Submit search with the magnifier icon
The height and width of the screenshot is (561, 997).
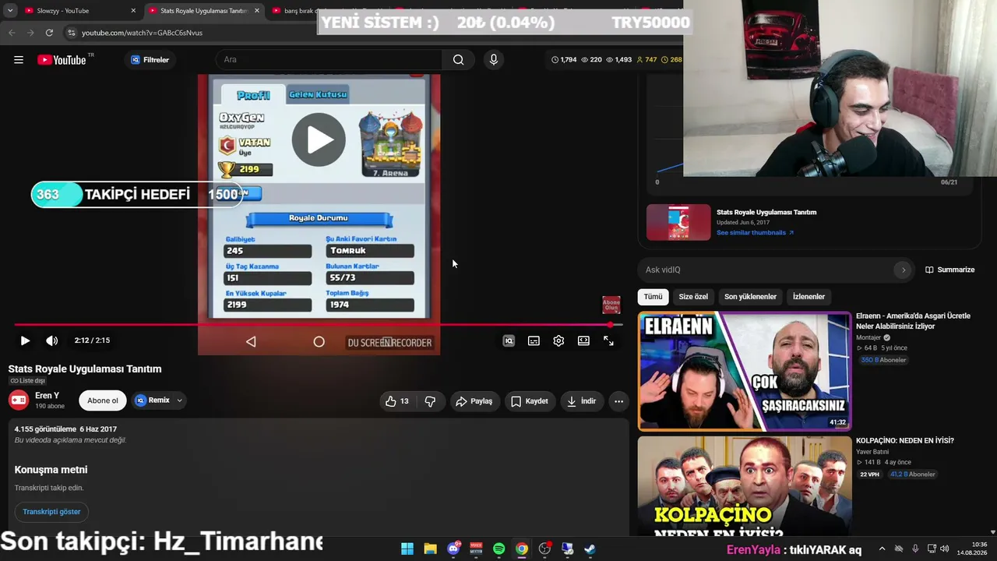coord(458,60)
